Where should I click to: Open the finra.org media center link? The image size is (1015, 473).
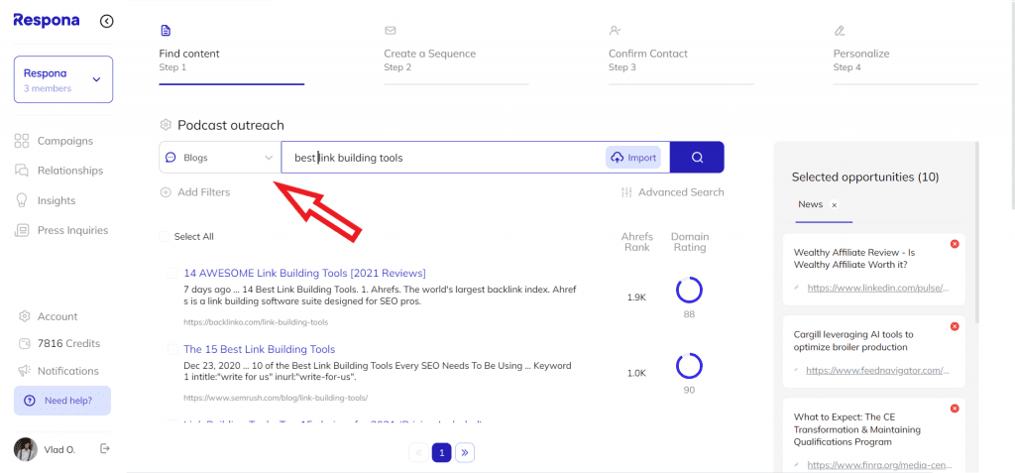pos(878,465)
